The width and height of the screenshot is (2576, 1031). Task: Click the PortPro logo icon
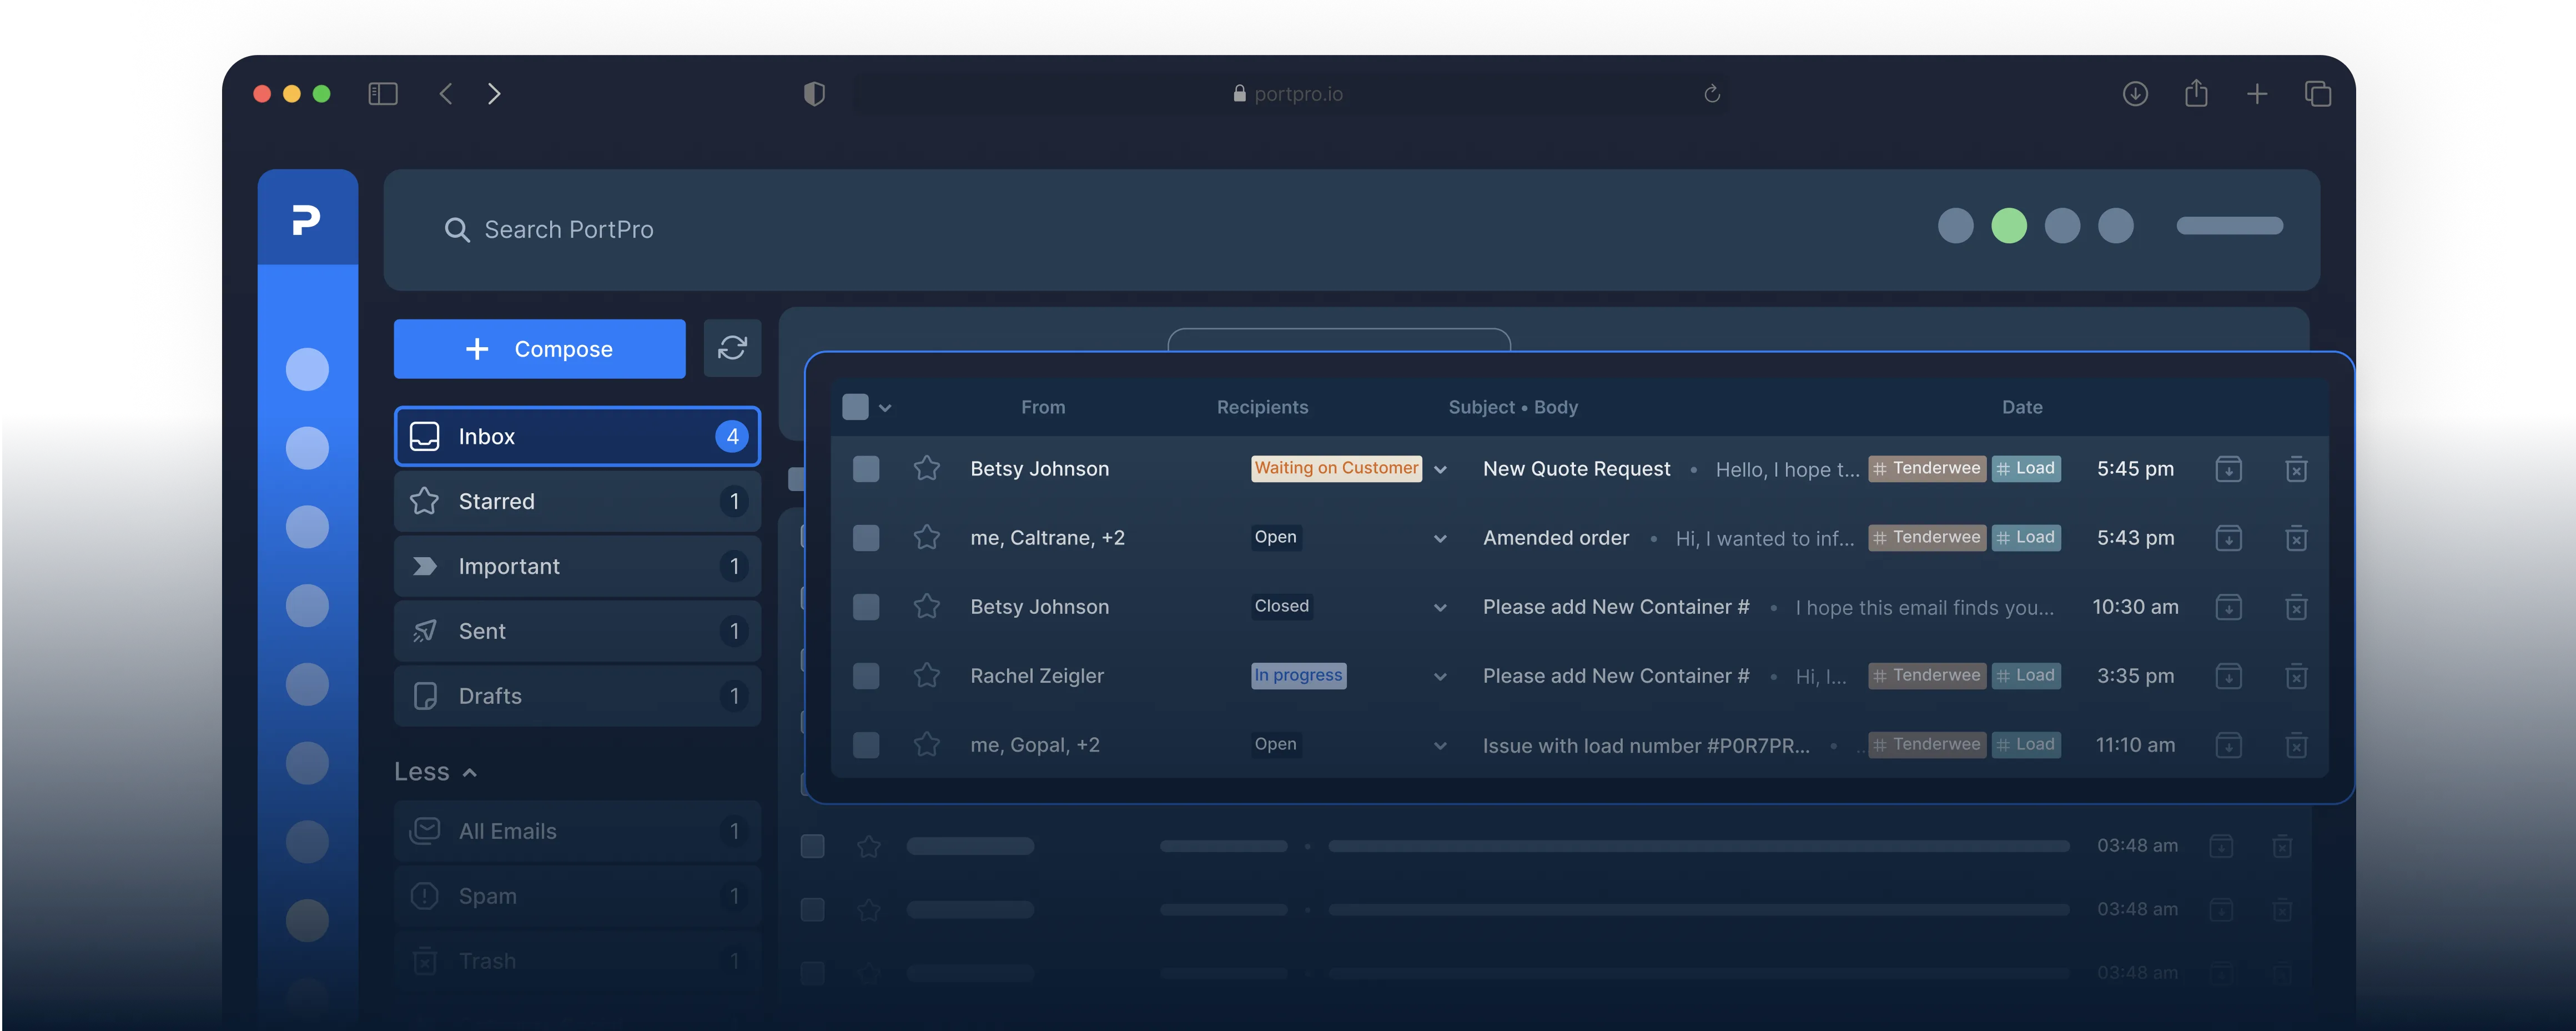pyautogui.click(x=306, y=219)
